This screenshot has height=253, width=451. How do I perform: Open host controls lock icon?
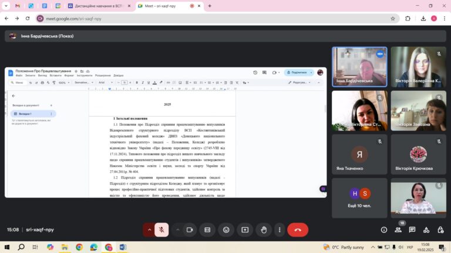[x=440, y=230]
